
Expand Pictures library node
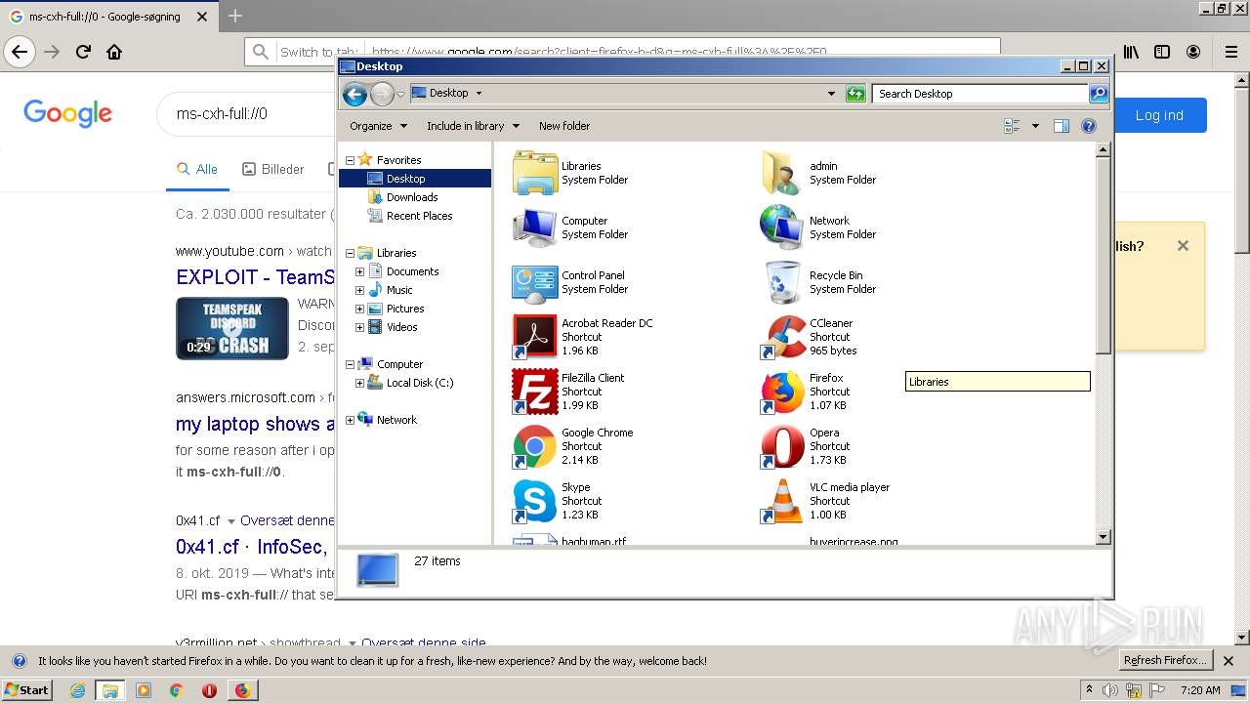coord(359,309)
